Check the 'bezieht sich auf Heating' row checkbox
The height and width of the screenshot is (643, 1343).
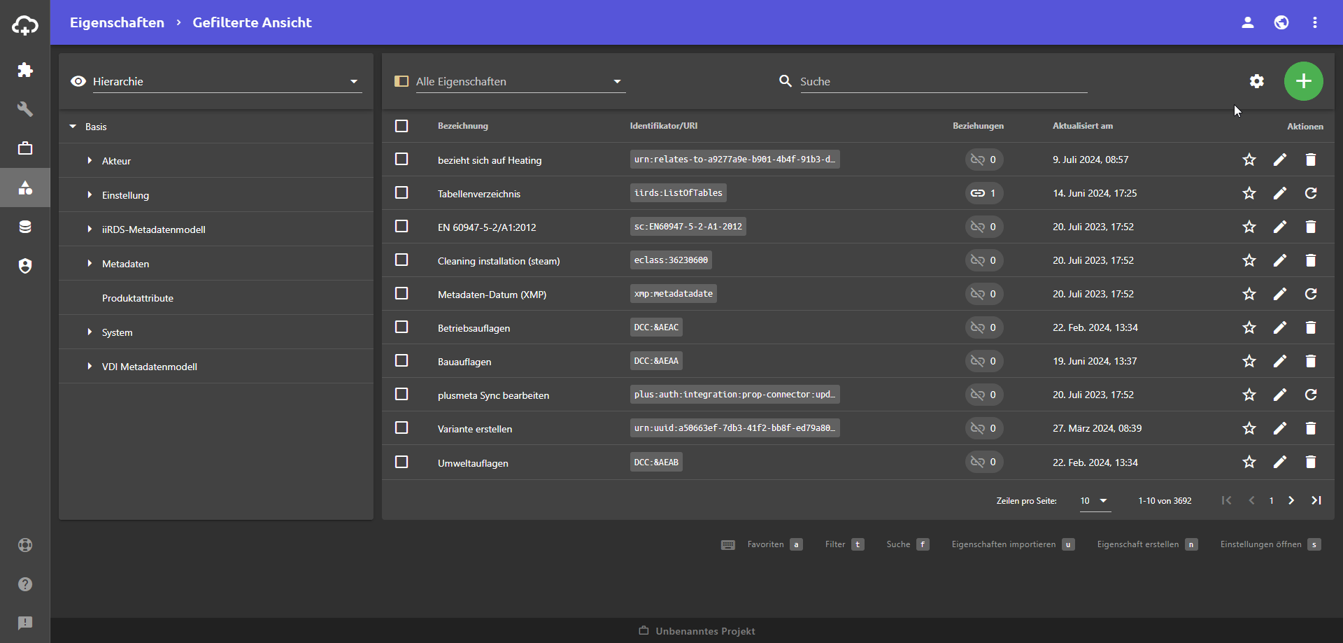coord(402,159)
